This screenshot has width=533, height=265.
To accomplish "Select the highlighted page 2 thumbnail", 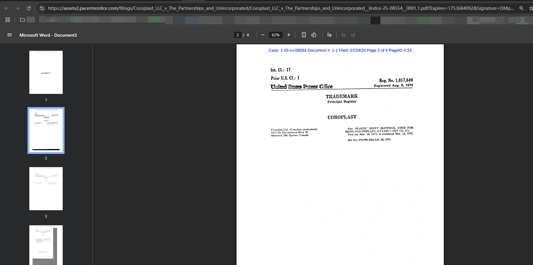I will tap(46, 130).
